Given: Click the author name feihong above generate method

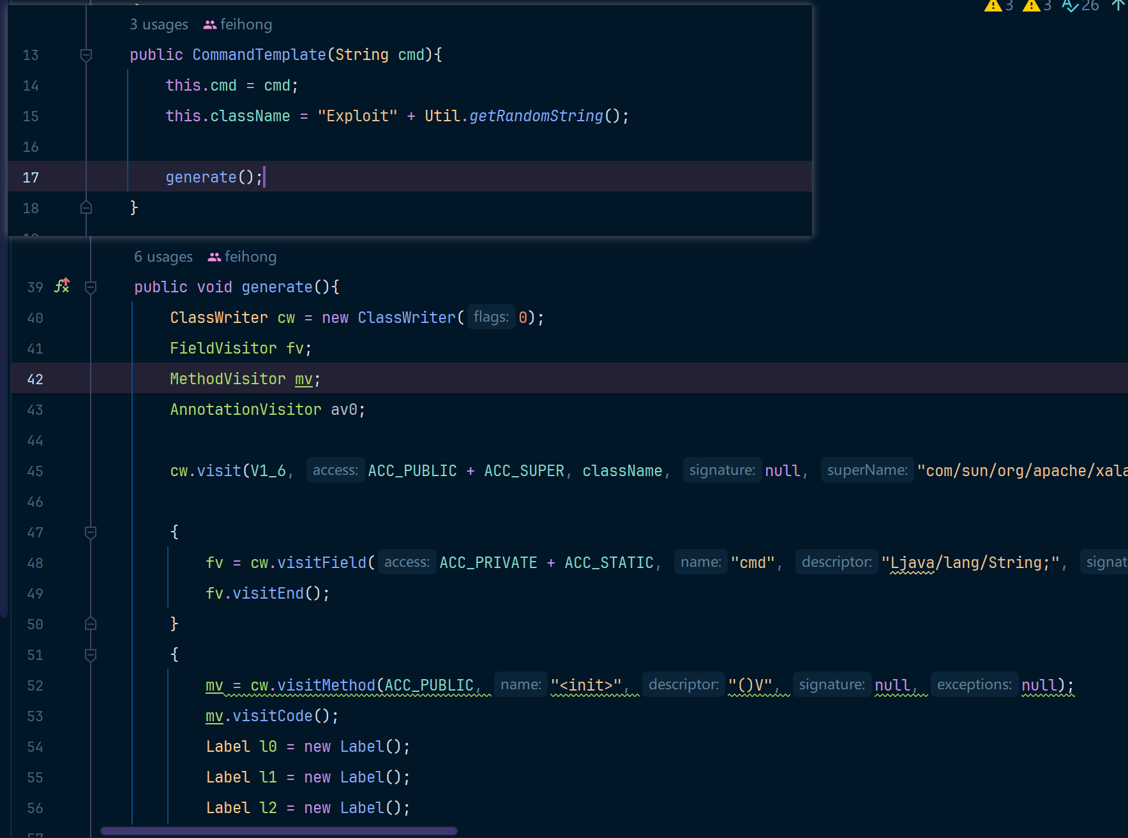Looking at the screenshot, I should [x=250, y=257].
